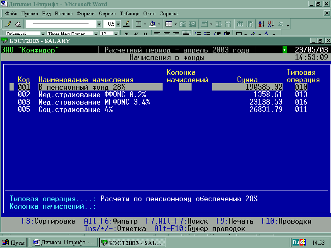Viewport: 331px width, 248px height.
Task: Toggle align right in Word toolbar
Action: [176, 34]
